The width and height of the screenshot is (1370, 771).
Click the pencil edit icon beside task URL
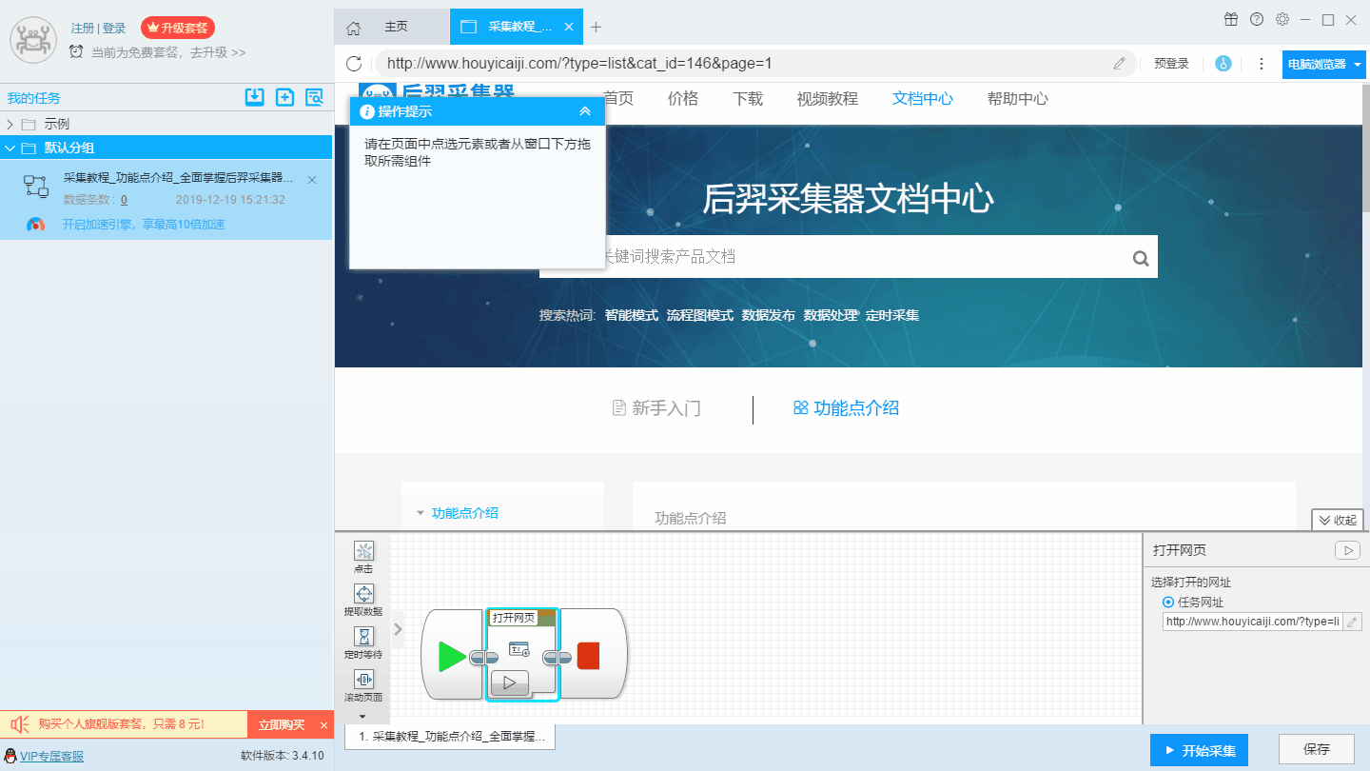[x=1352, y=622]
